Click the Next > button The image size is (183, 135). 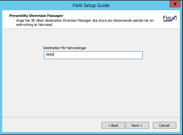coord(137,125)
